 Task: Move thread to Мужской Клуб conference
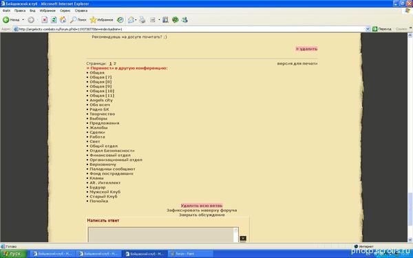[105, 192]
